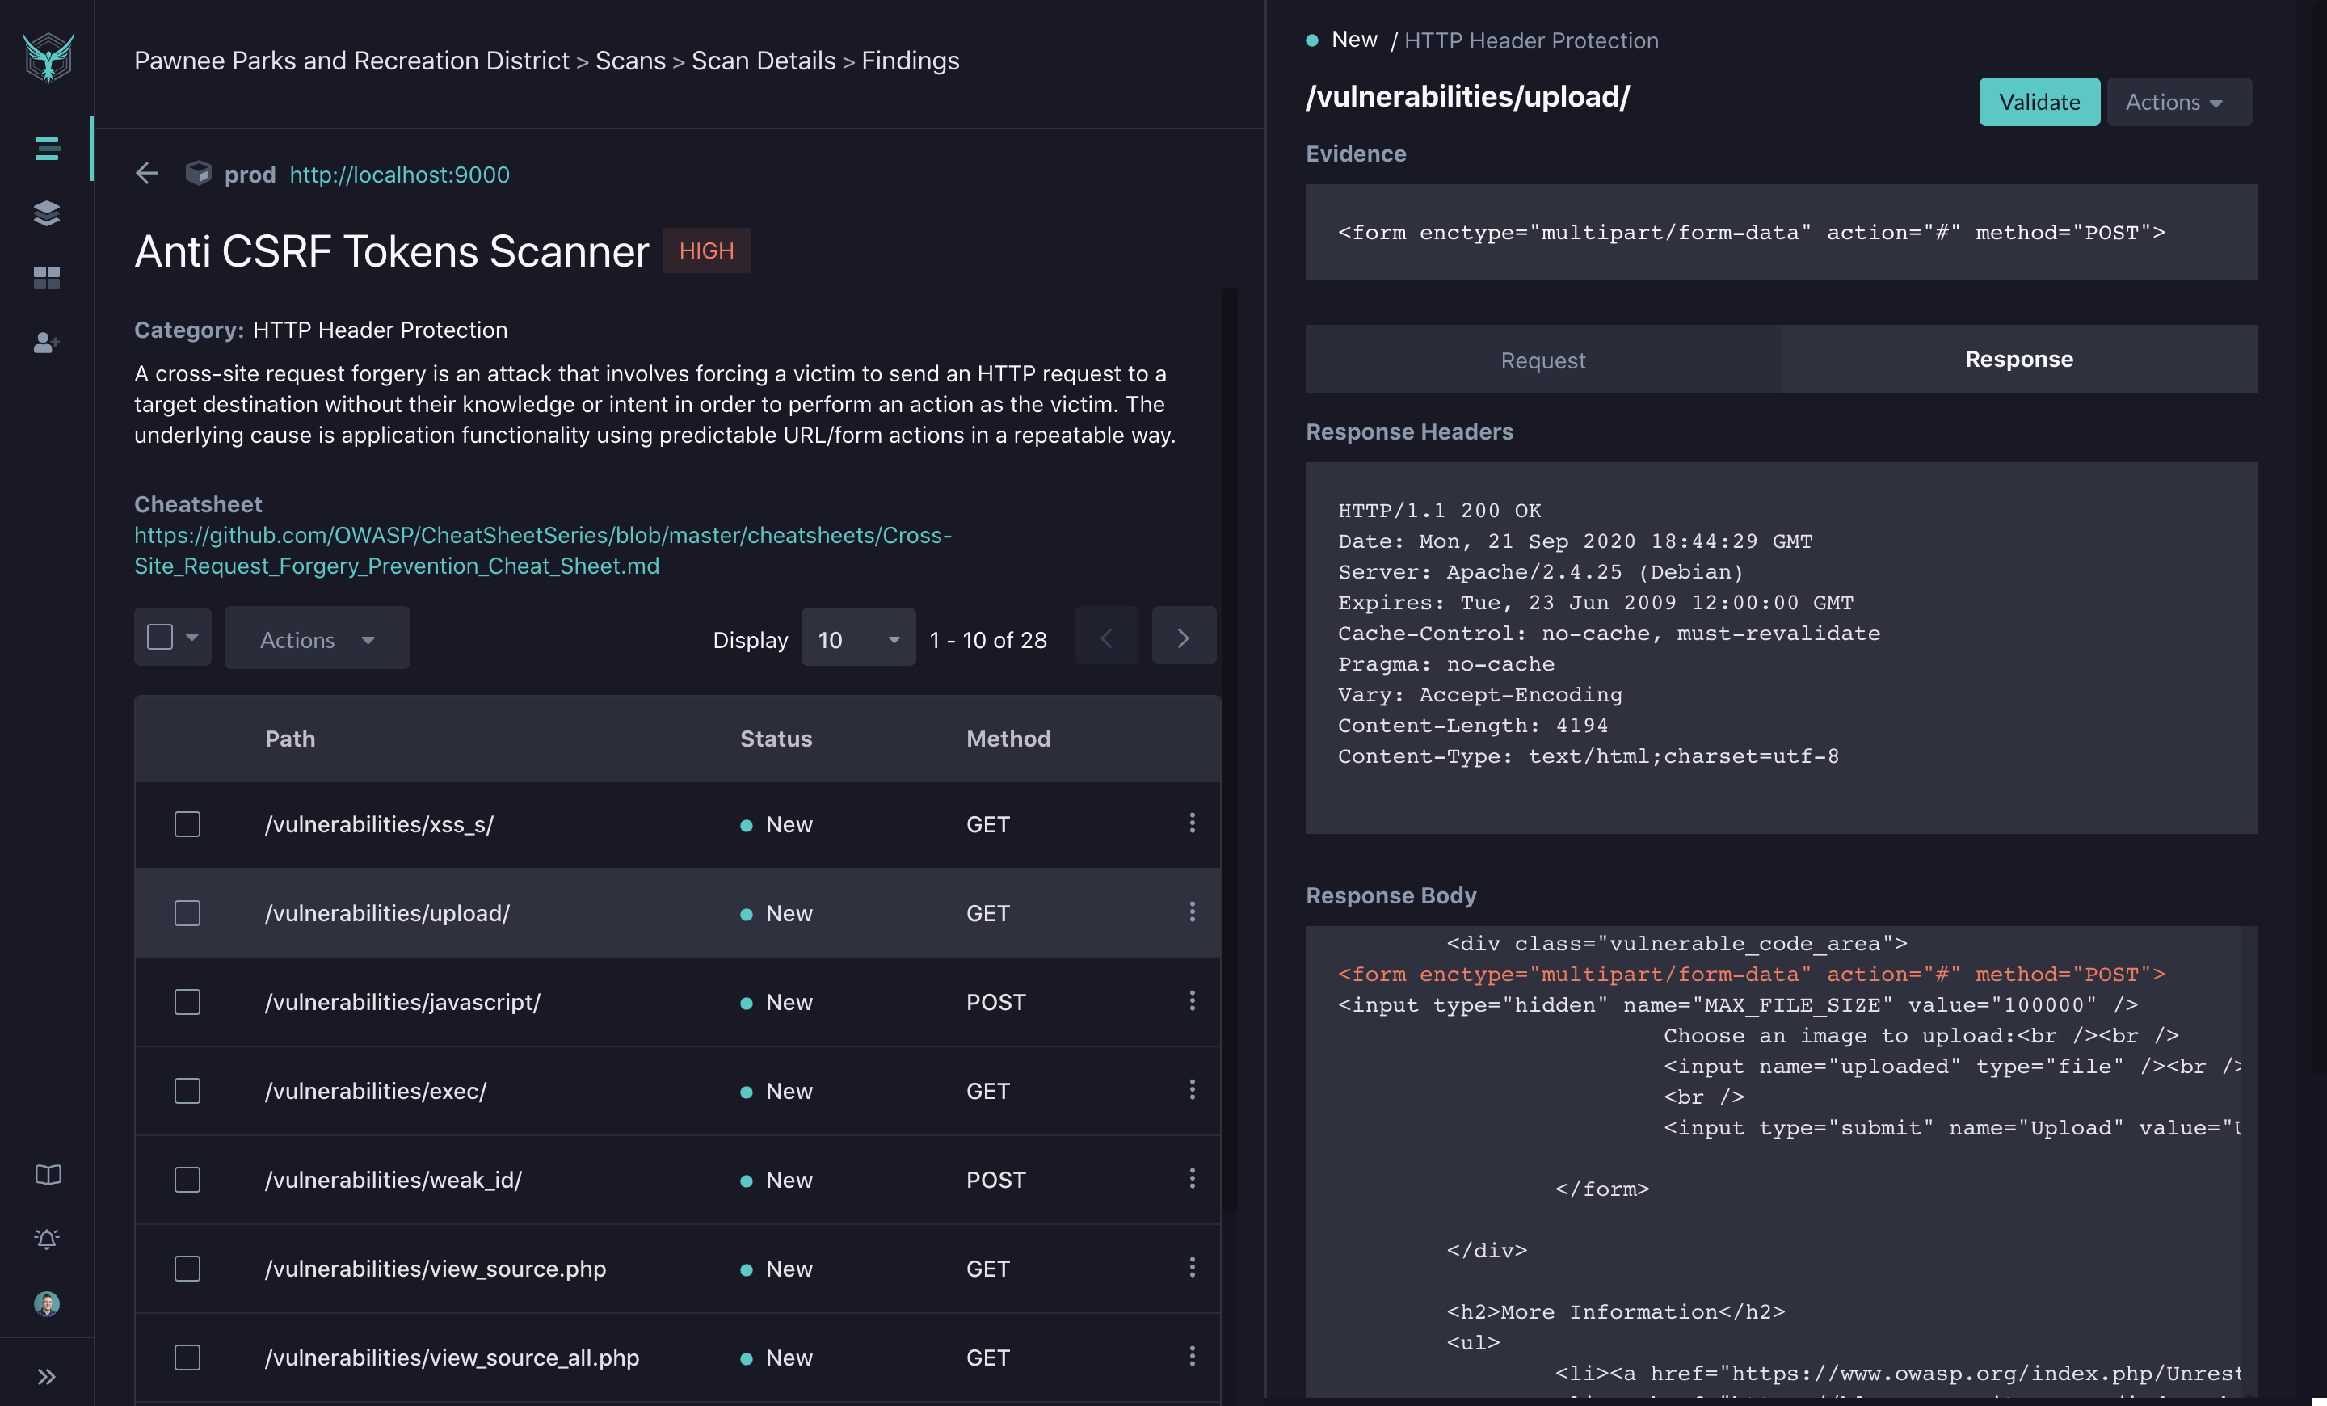Image resolution: width=2327 pixels, height=1406 pixels.
Task: Toggle the select-all checkbox at top
Action: coord(159,638)
